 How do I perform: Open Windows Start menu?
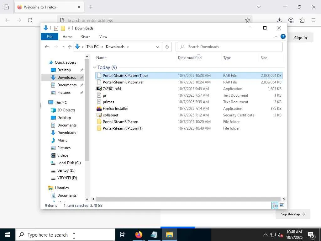[8, 235]
